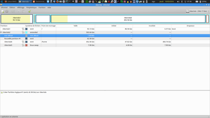210x118 pixels.
Task: Click the Thunderbird launcher in the panel
Action: coord(54,2)
